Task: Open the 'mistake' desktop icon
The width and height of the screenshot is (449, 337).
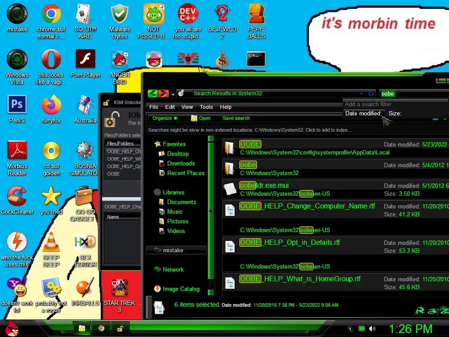Action: coord(17,18)
